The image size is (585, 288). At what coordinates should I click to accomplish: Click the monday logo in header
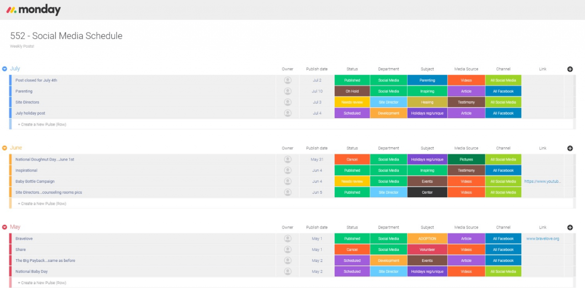33,10
